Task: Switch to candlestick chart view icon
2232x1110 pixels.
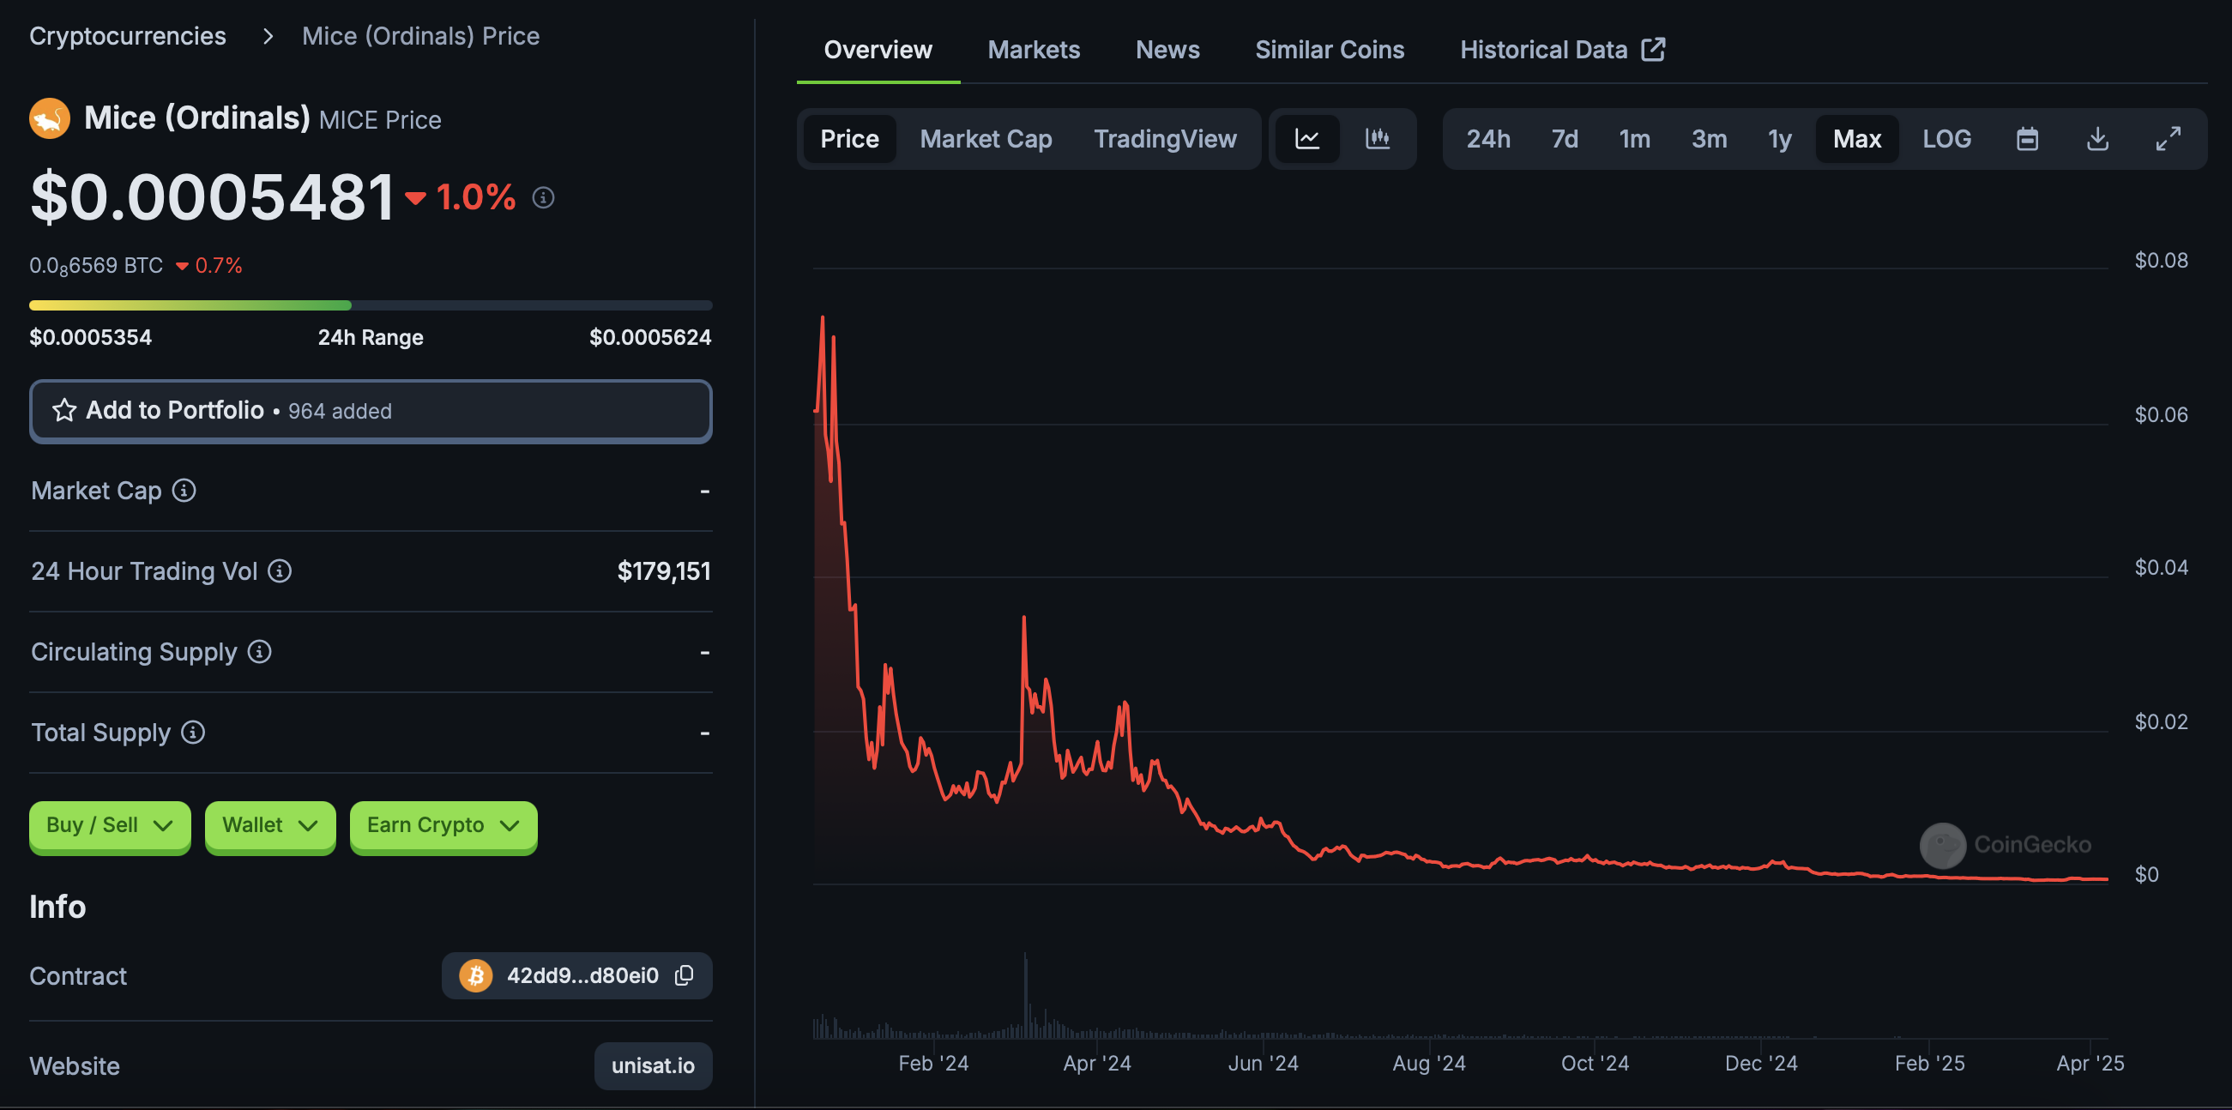Action: [x=1377, y=139]
